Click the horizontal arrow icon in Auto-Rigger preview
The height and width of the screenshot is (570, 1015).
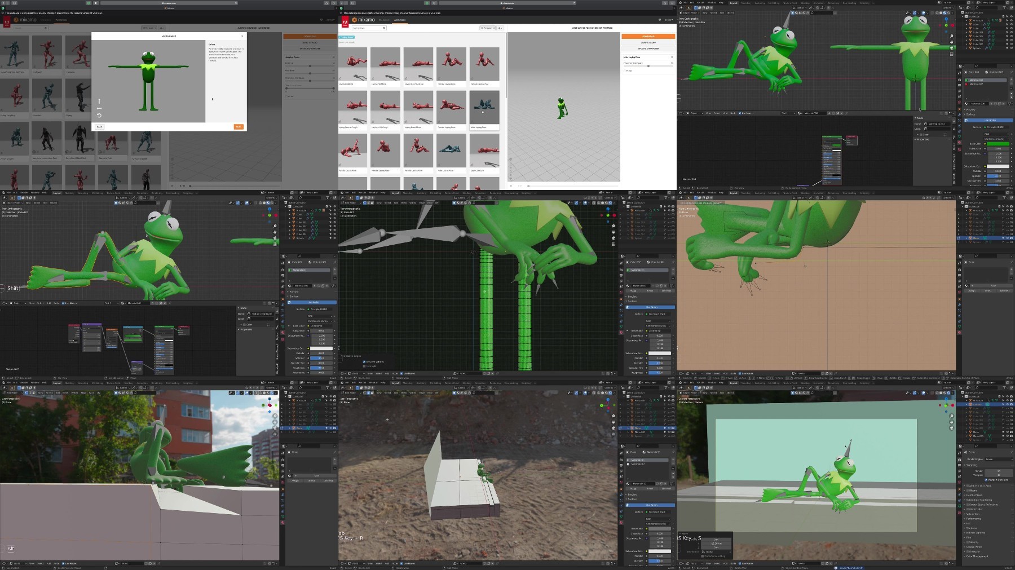coord(99,108)
